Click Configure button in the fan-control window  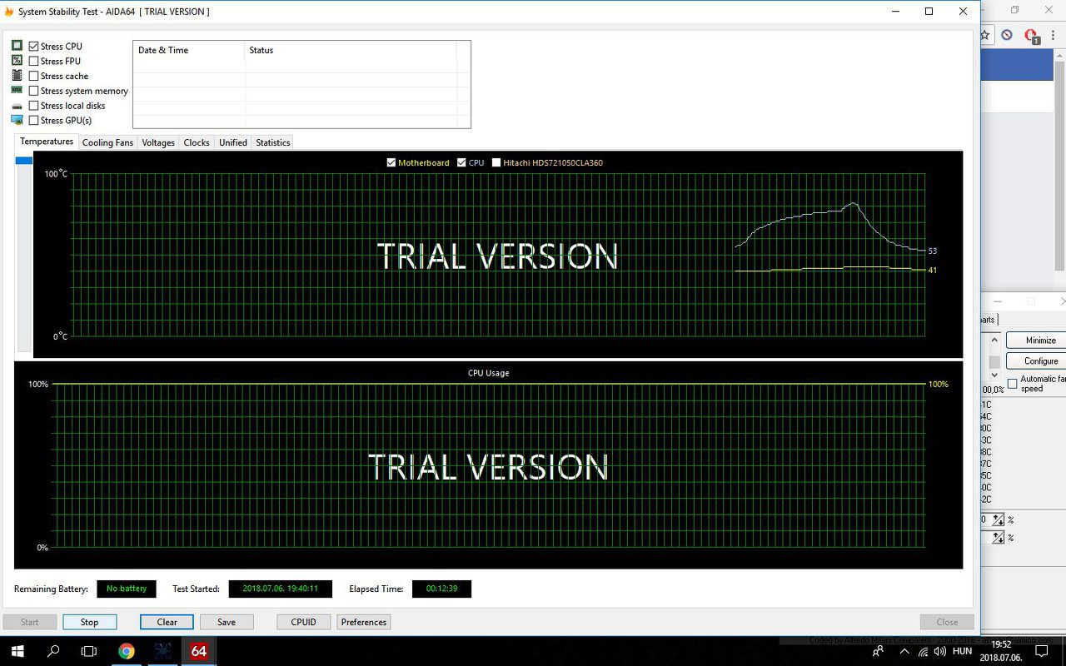pyautogui.click(x=1037, y=361)
